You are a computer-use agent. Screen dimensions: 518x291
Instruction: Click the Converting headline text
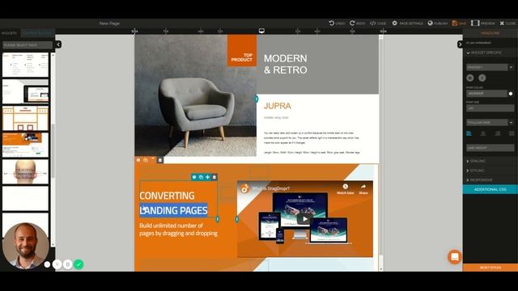167,196
